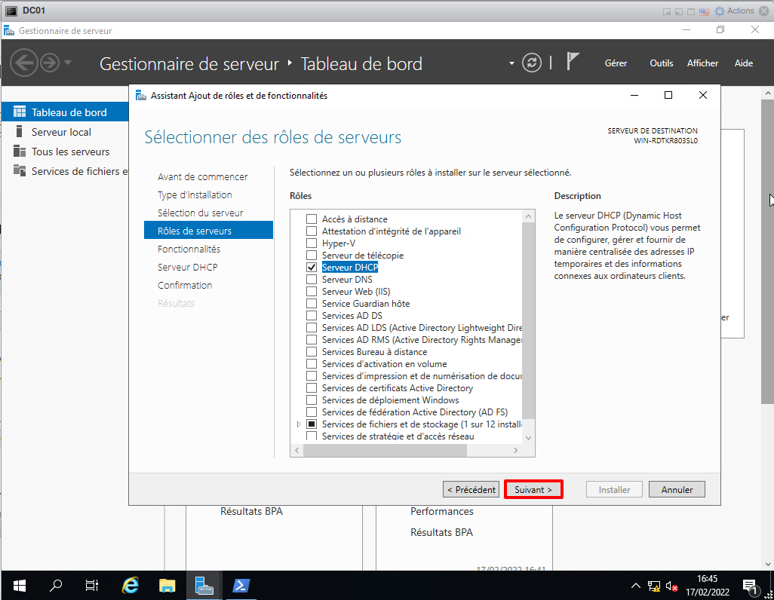
Task: Click the Annuler button
Action: [677, 489]
